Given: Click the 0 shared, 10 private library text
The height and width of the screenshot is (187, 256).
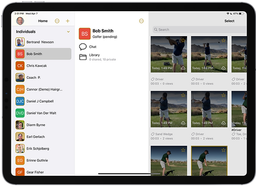Looking at the screenshot, I should point(102,59).
